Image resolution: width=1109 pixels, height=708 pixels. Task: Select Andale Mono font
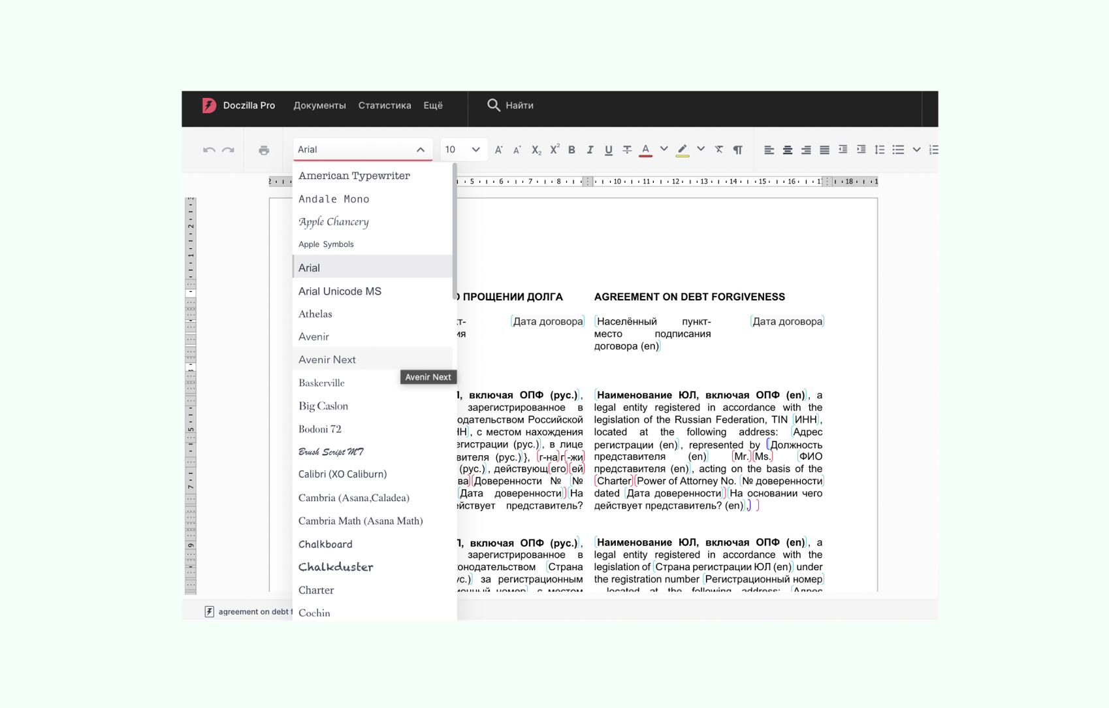click(x=372, y=199)
